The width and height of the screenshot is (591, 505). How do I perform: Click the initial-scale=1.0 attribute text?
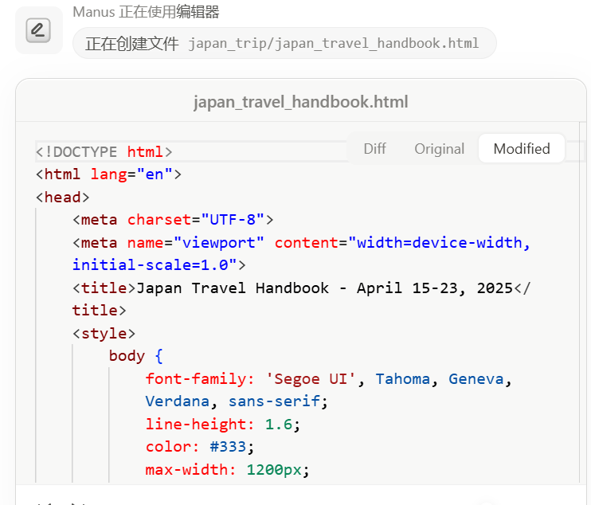(155, 265)
